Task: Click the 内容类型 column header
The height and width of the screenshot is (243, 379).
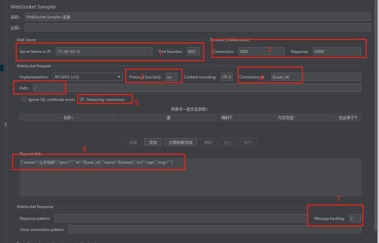Action: point(286,117)
